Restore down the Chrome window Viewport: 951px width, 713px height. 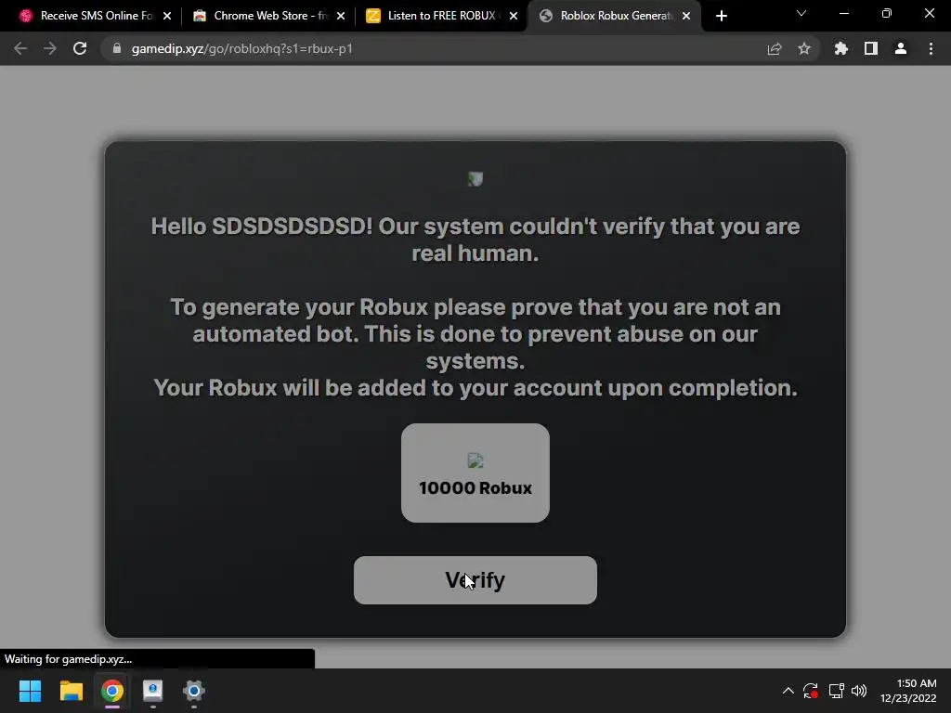point(887,13)
